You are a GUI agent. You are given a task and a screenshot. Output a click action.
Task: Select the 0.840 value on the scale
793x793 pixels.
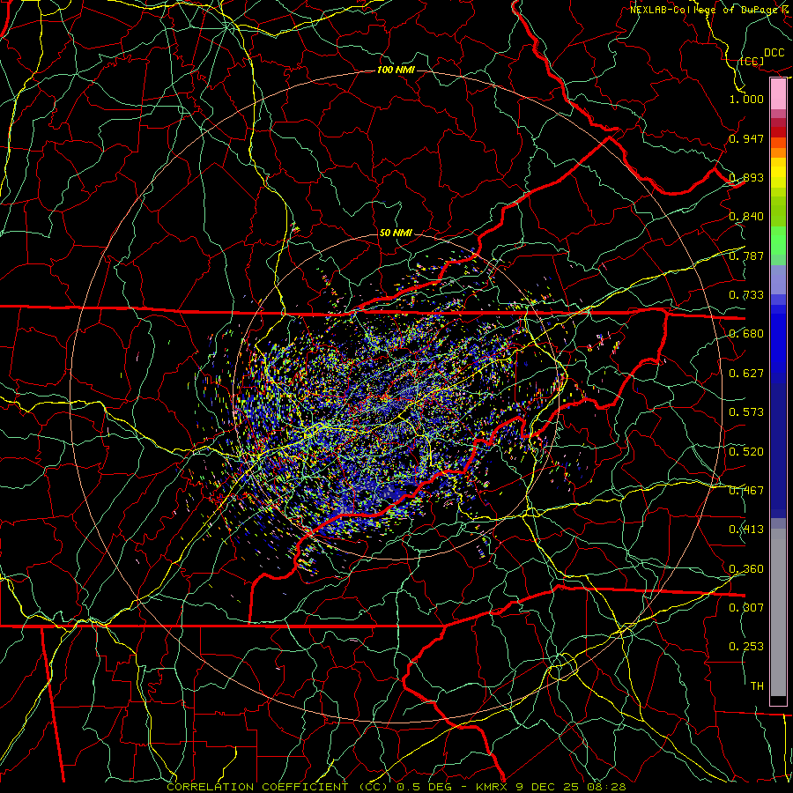pos(746,217)
